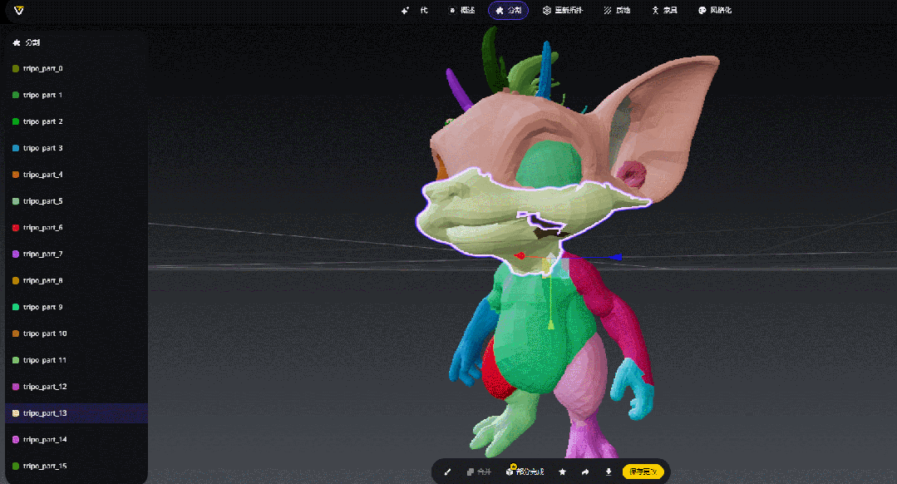This screenshot has height=484, width=897.
Task: Open the 分割 segmentation tab
Action: click(508, 11)
